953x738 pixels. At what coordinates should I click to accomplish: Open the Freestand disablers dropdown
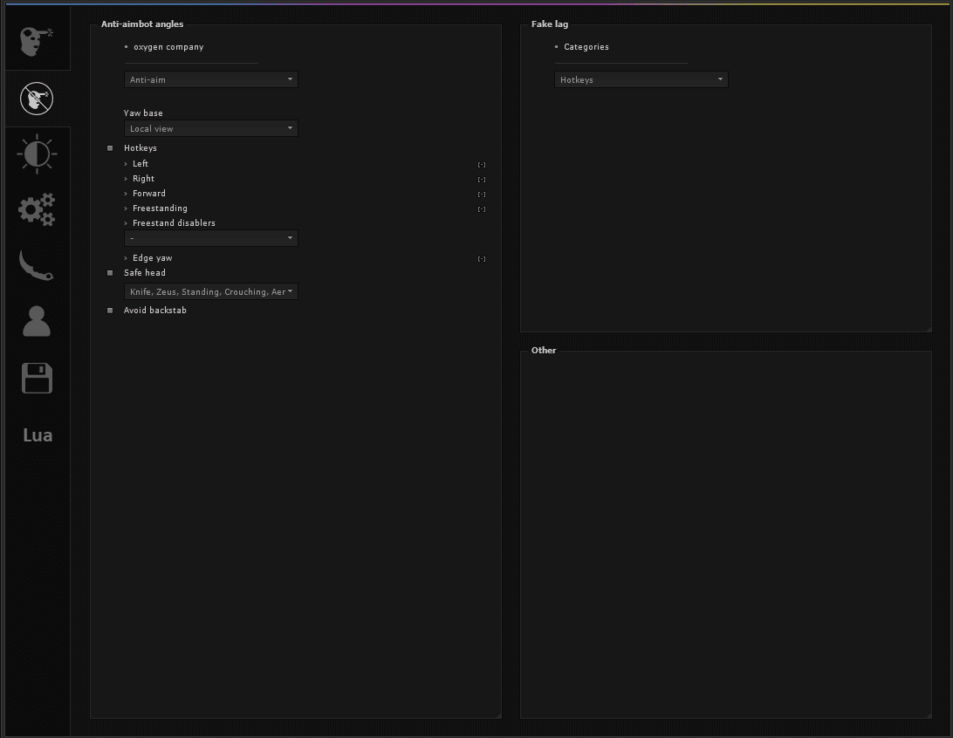tap(211, 238)
